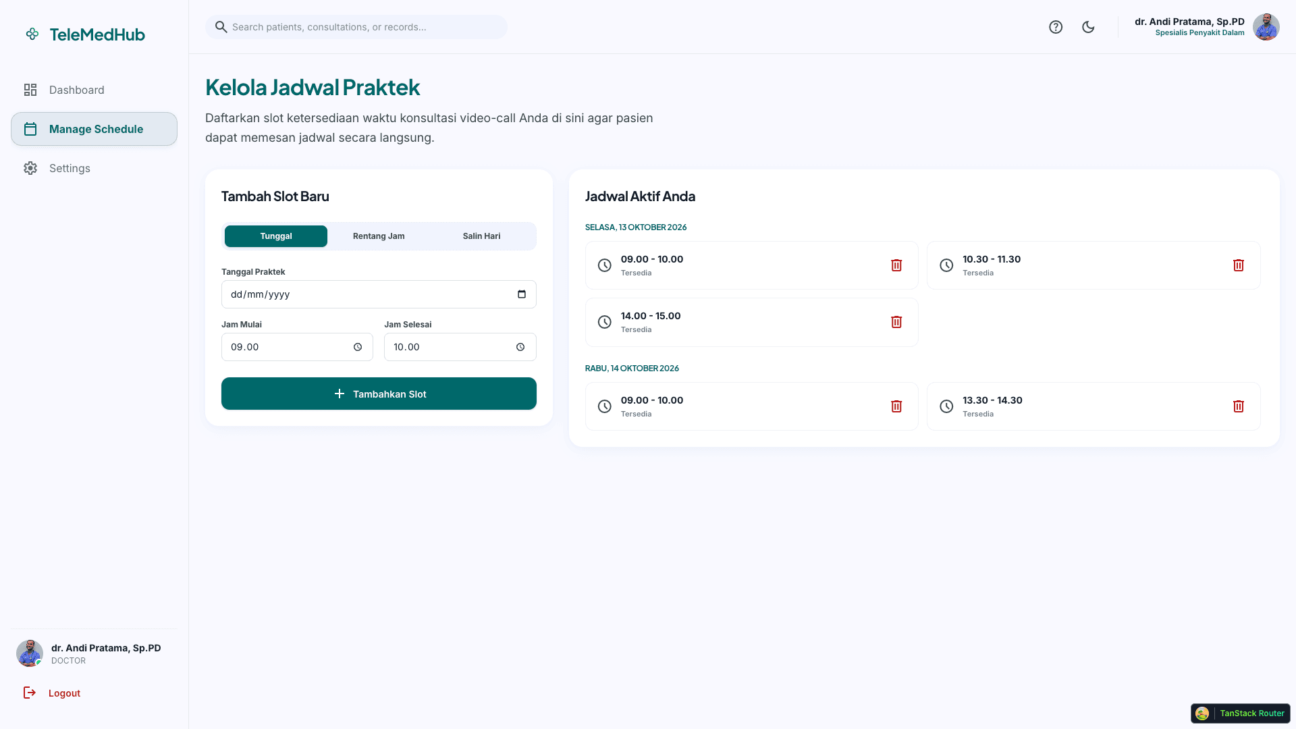
Task: Open Manage Schedule in sidebar
Action: pyautogui.click(x=94, y=129)
